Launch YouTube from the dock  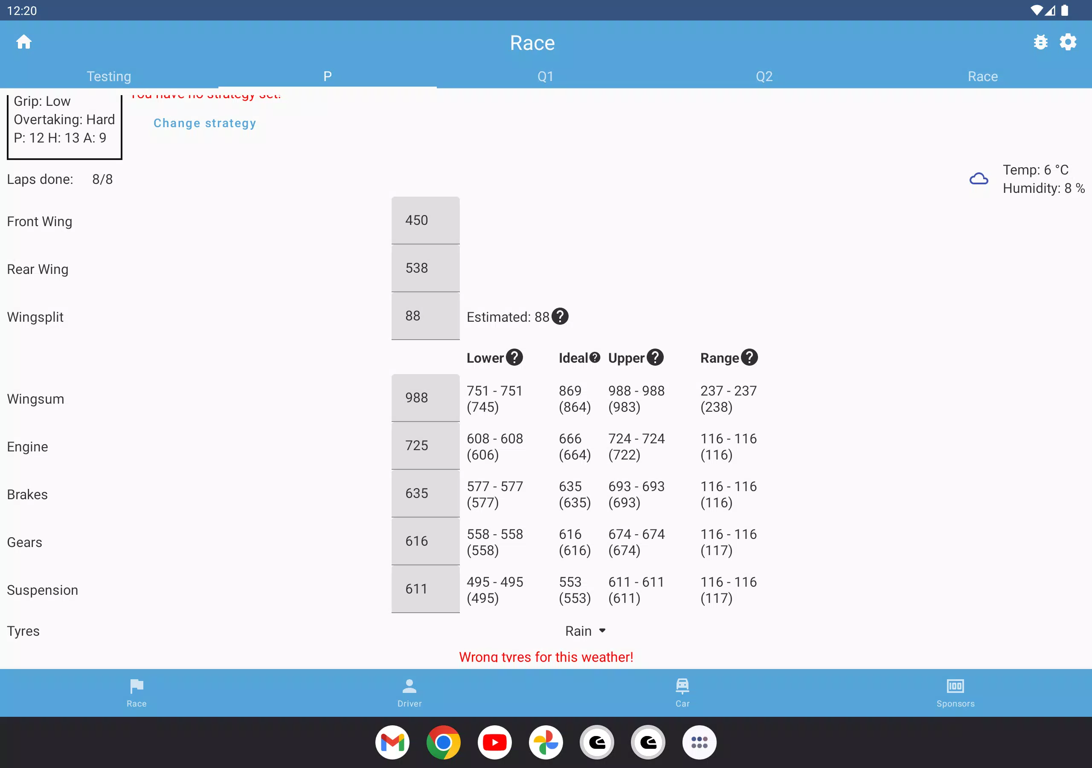(495, 742)
